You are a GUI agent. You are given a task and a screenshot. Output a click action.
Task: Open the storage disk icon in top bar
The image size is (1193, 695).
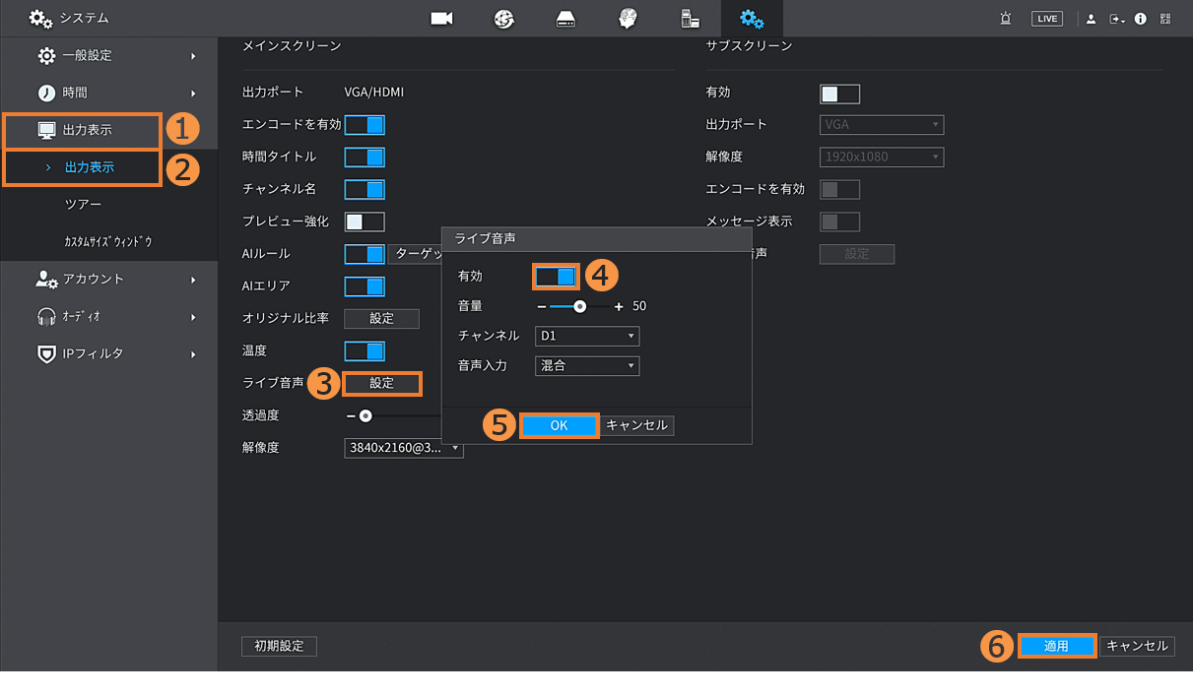click(x=565, y=19)
